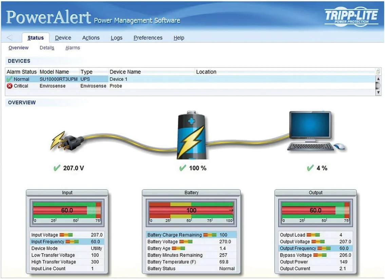Click the Tripp-Lite logo in the header

coord(352,15)
